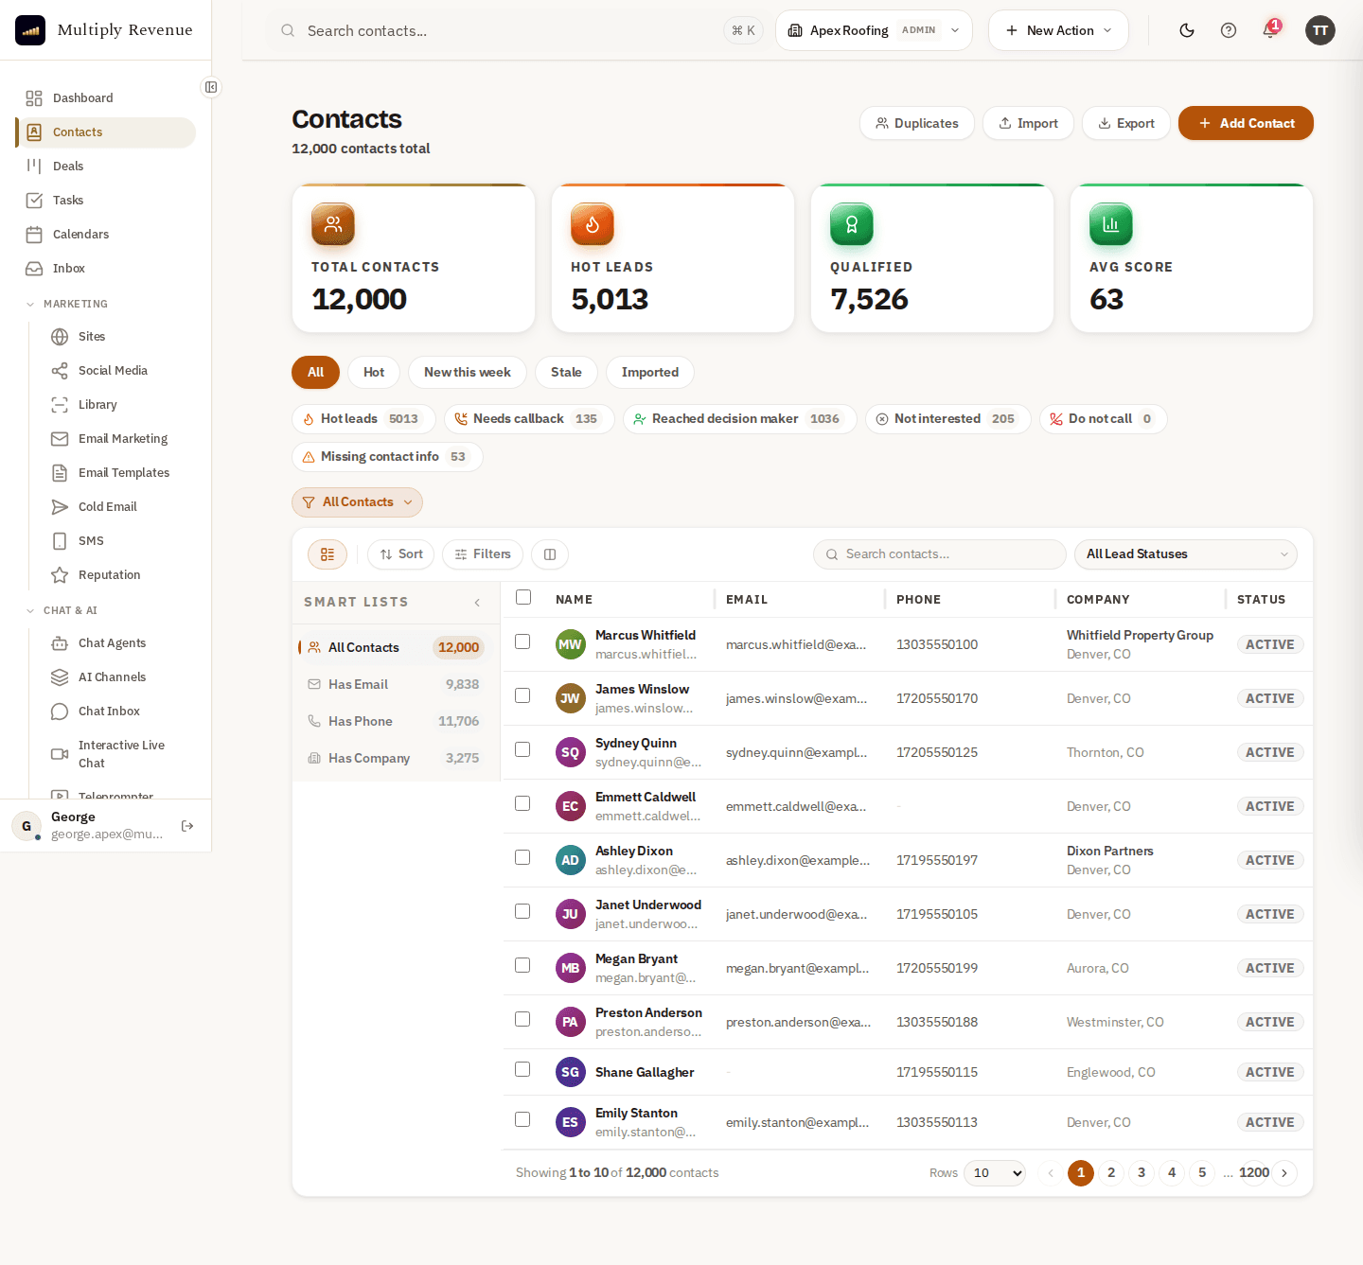The width and height of the screenshot is (1363, 1265).
Task: Toggle the column layout icon button
Action: click(550, 554)
